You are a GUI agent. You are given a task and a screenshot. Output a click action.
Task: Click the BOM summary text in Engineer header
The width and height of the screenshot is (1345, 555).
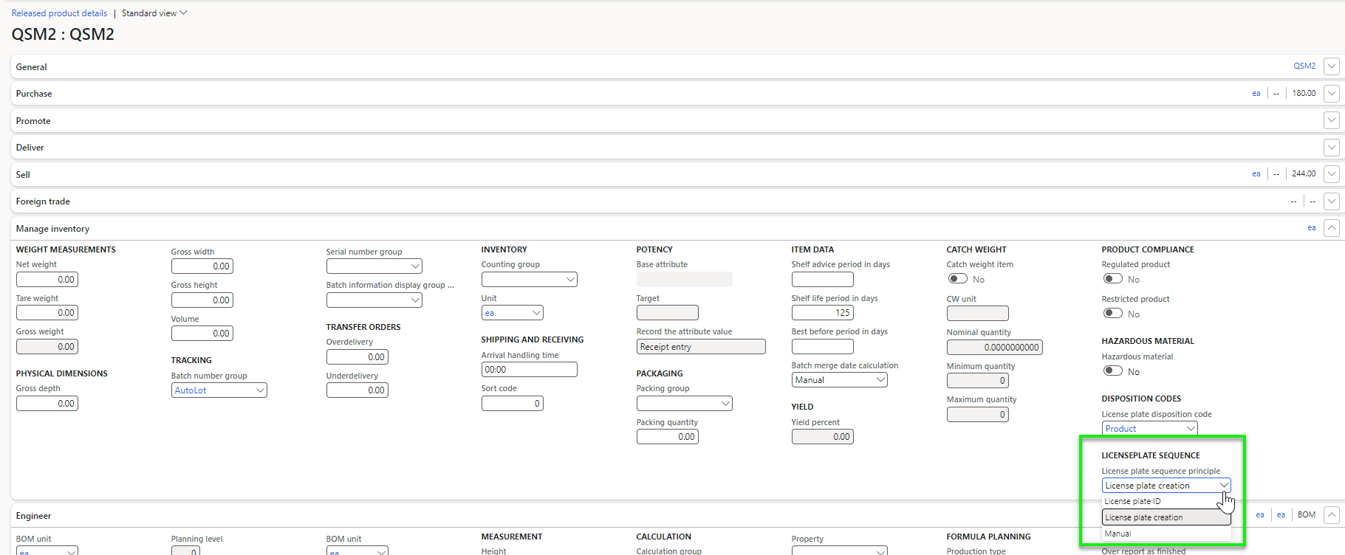point(1307,515)
